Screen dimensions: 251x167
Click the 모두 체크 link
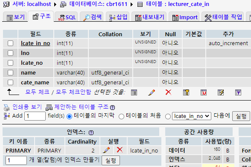(x=38, y=92)
